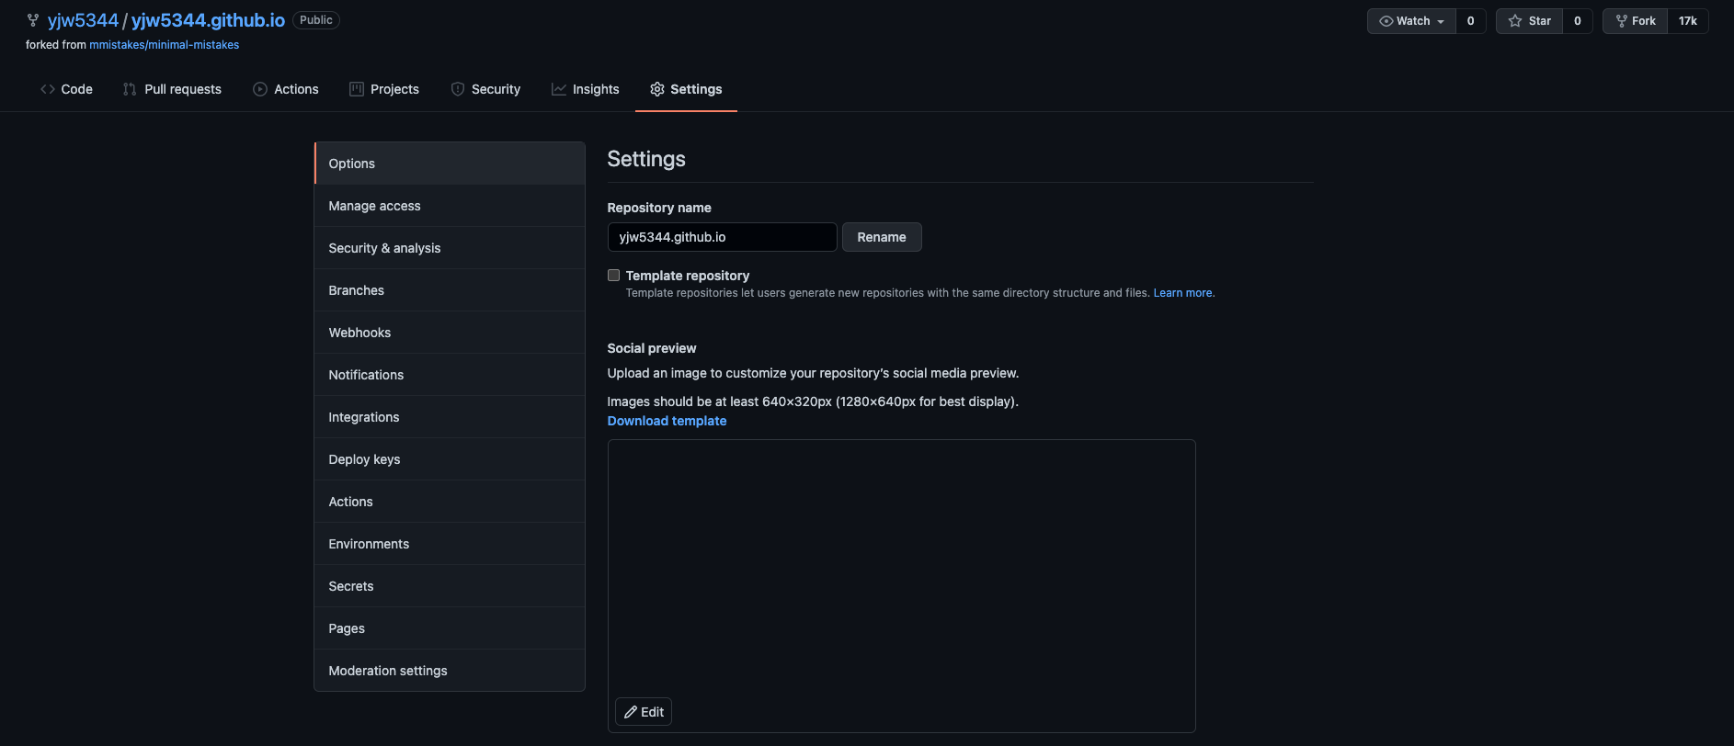This screenshot has height=746, width=1734.
Task: Focus the Repository name input field
Action: pos(723,237)
